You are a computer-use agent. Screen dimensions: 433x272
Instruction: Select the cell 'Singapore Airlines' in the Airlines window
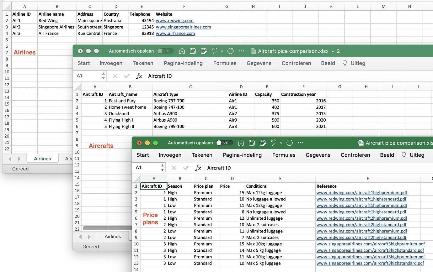point(57,27)
